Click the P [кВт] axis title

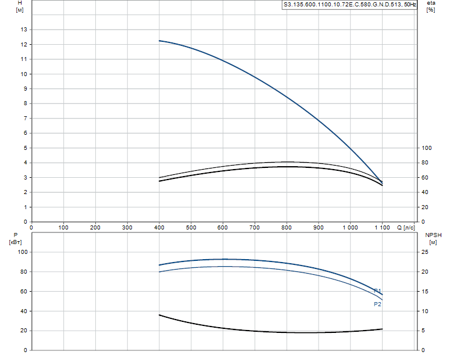coord(15,239)
